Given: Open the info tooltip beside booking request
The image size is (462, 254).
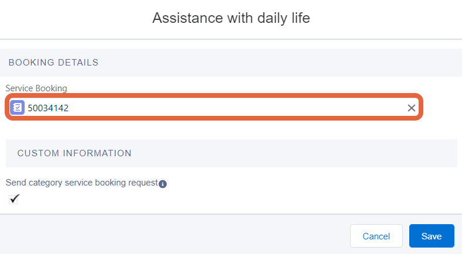Looking at the screenshot, I should 162,184.
